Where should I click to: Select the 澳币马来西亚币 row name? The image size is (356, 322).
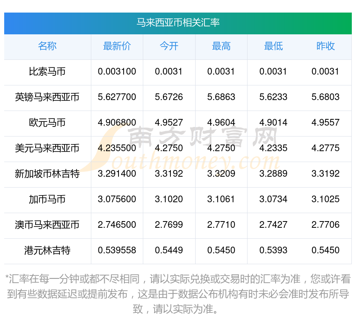(47, 225)
